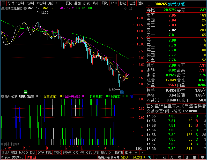Viewport: 207px width, 160px height.
Task: Expand the 扩展∧ panel
Action: [x=5, y=157]
